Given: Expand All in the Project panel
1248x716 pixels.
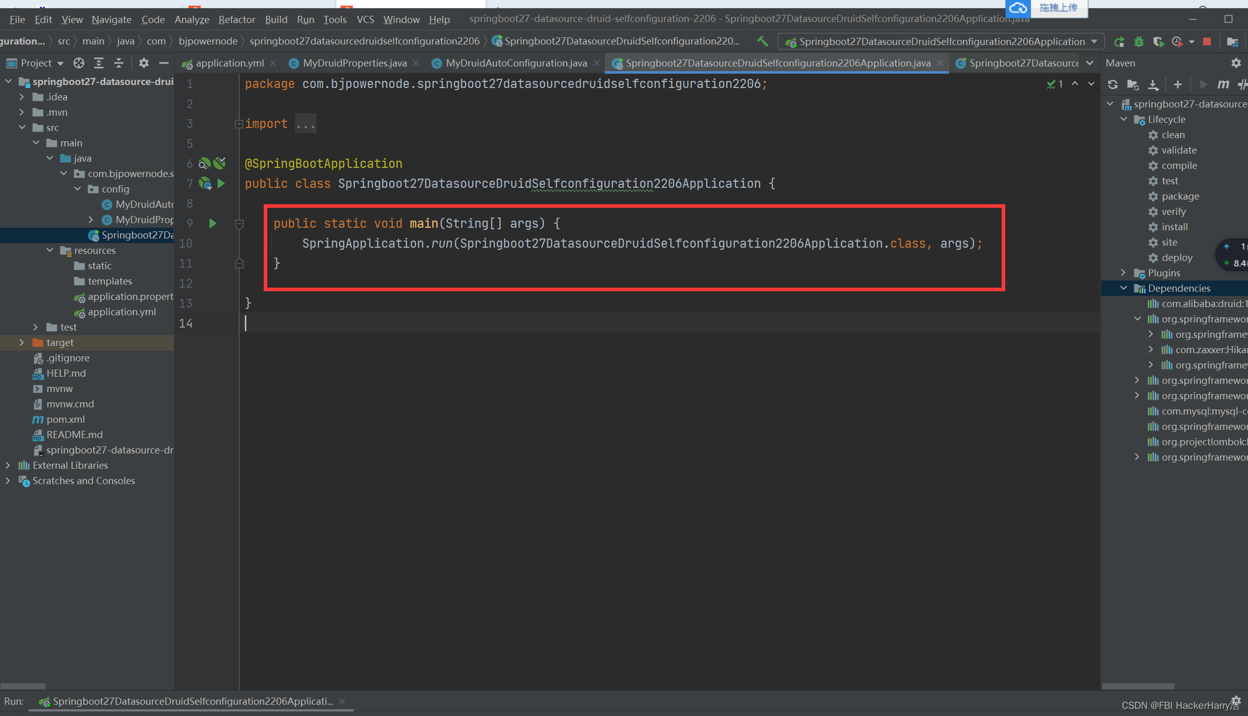Looking at the screenshot, I should (98, 63).
